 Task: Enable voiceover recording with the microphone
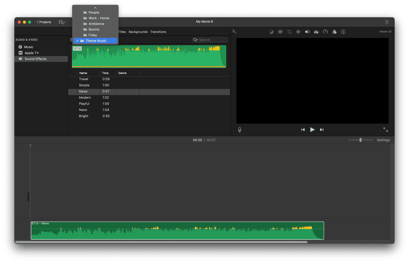[240, 129]
